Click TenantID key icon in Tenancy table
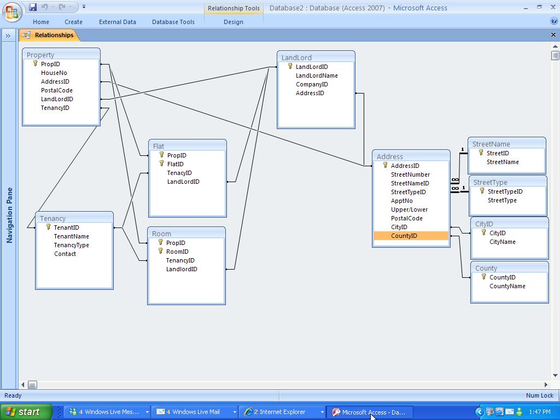This screenshot has width=560, height=420. [48, 227]
